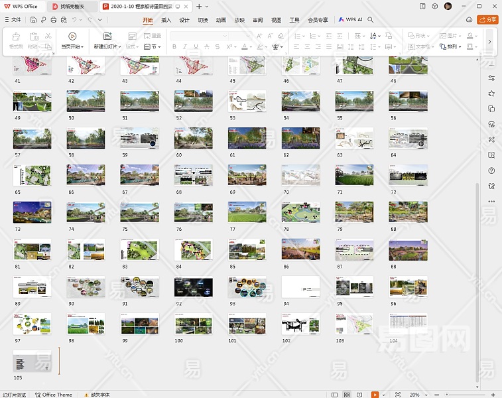Start slideshow from status bar play button
Screen dimensions: 502x398
[375, 395]
